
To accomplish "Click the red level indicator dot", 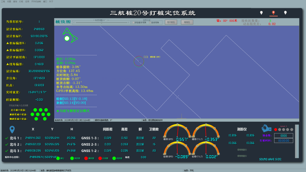I will [276, 130].
